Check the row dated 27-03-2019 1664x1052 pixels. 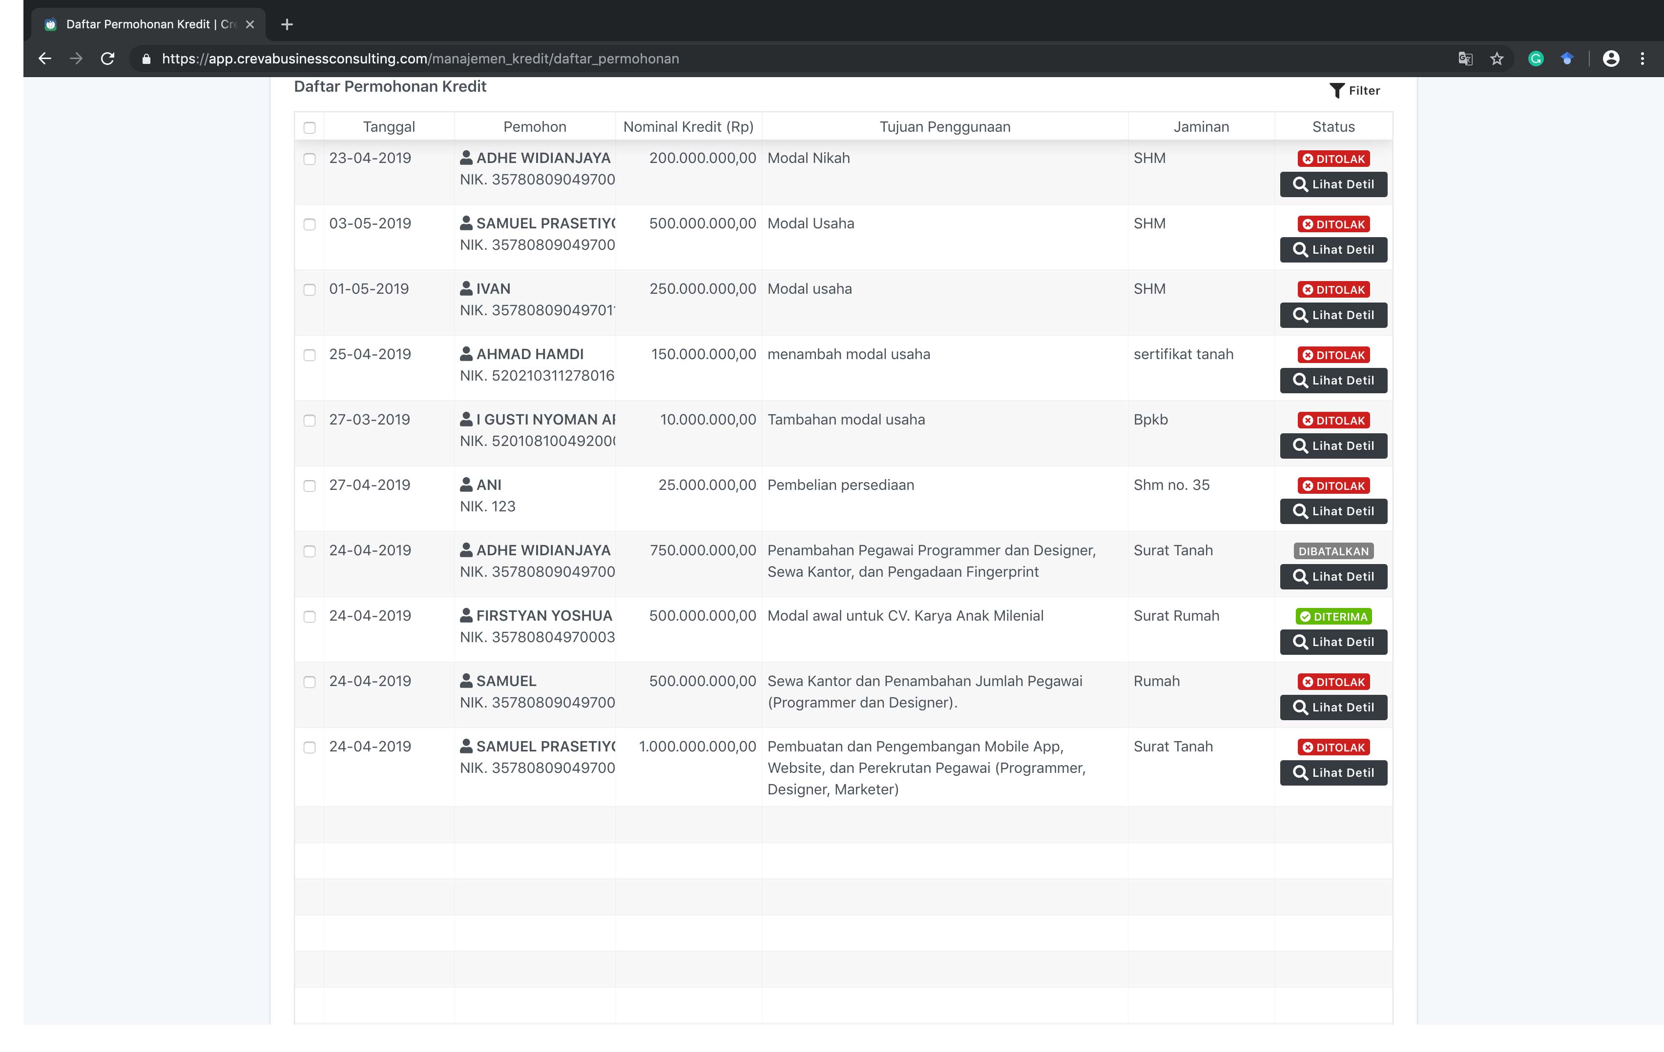[x=310, y=421]
